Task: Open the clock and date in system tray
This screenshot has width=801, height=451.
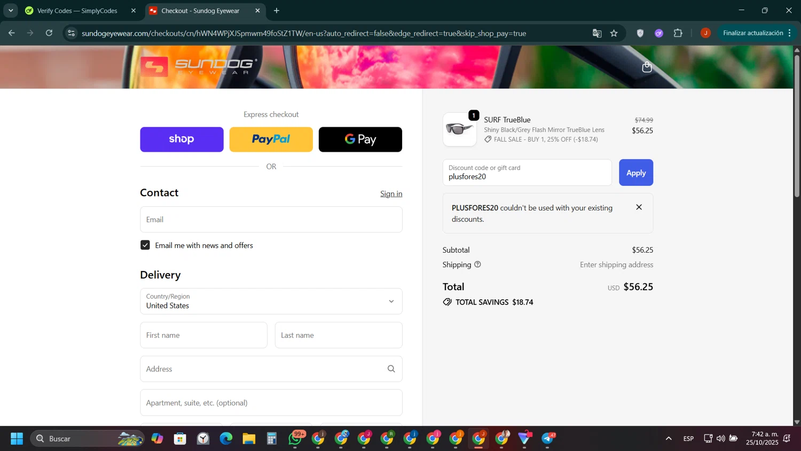Action: [x=762, y=439]
